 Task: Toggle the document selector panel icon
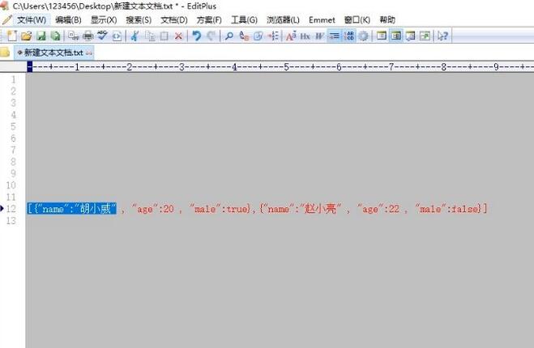tap(395, 36)
